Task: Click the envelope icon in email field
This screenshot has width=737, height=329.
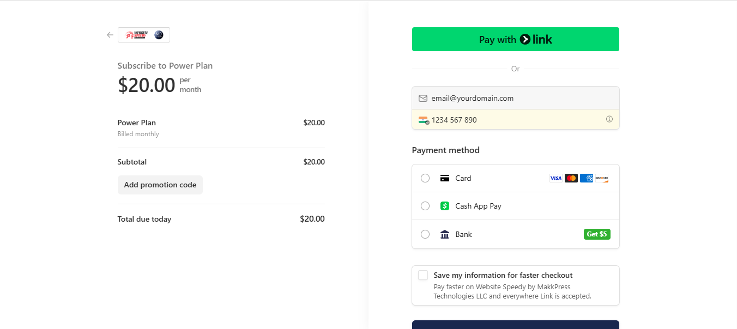Action: coord(423,99)
